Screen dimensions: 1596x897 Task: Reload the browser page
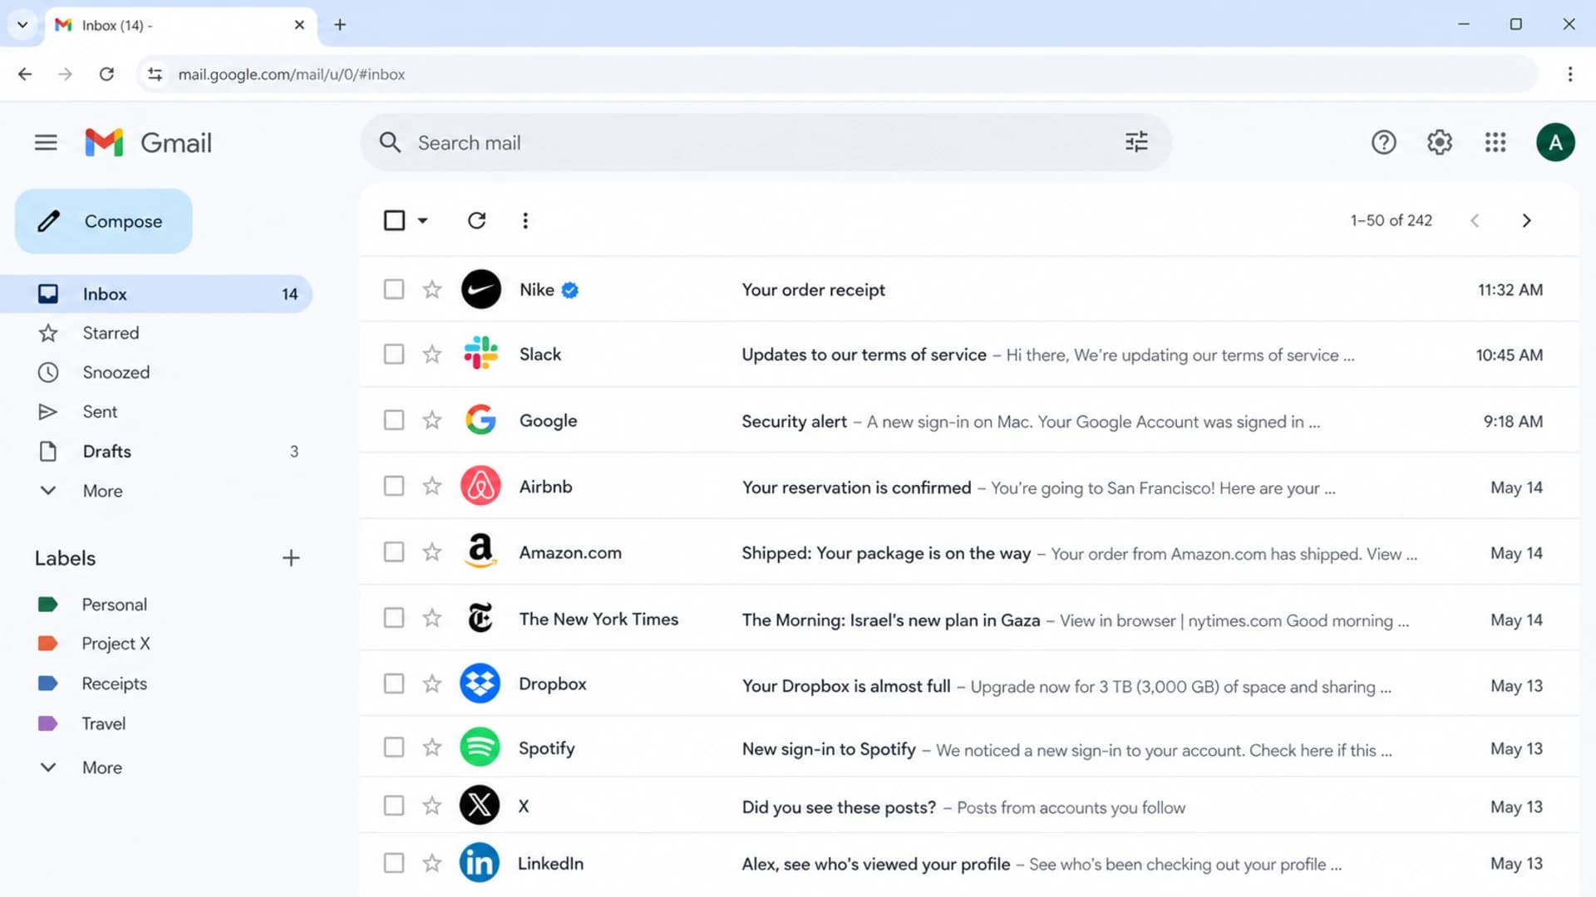click(x=106, y=74)
